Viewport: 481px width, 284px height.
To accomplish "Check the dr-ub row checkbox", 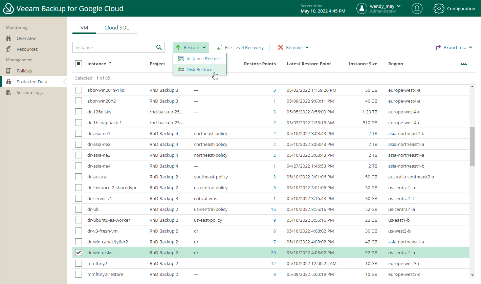I will click(79, 209).
